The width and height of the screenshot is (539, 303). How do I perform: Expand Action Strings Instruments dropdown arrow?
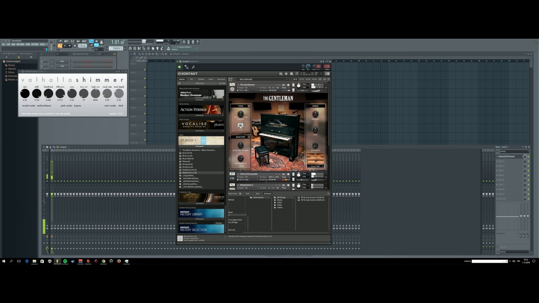pyautogui.click(x=222, y=115)
